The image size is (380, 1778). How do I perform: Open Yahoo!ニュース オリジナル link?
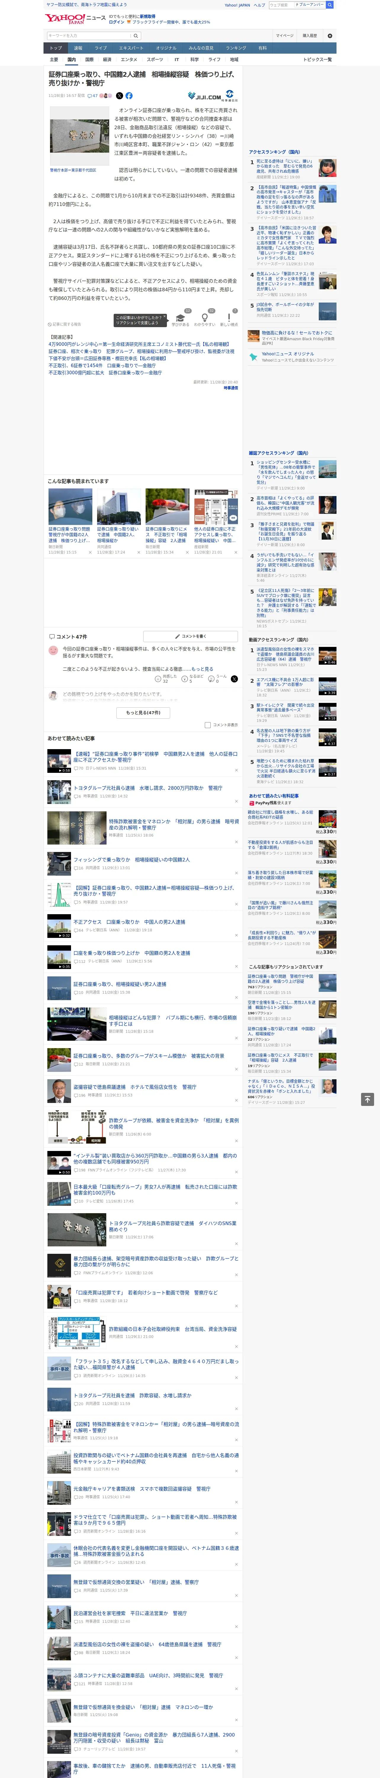pyautogui.click(x=288, y=354)
